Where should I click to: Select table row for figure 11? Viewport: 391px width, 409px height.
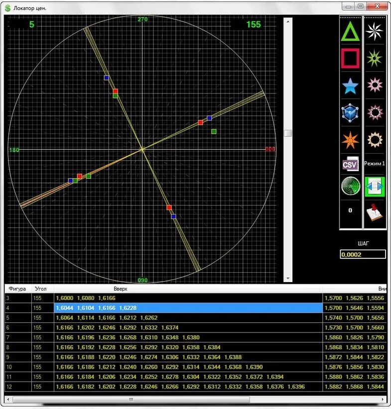tap(196, 377)
